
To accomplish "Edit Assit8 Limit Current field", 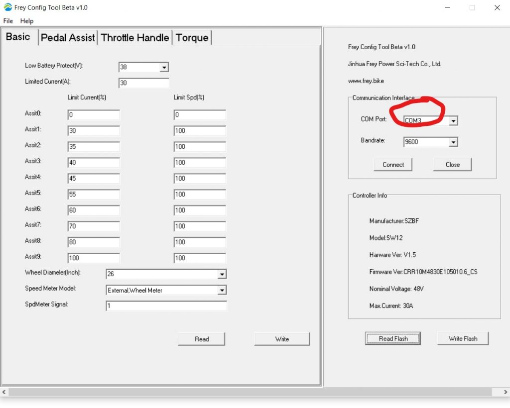I will tap(94, 242).
